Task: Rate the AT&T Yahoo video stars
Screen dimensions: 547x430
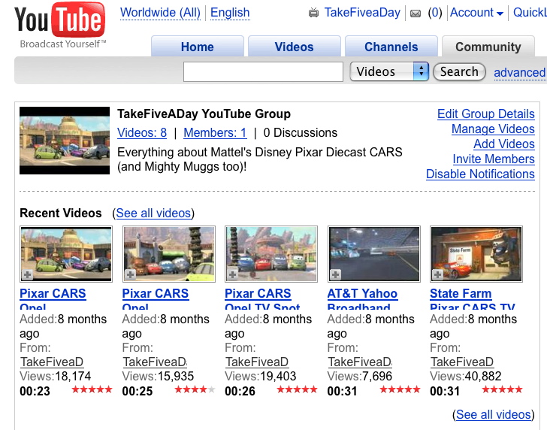Action: (400, 389)
